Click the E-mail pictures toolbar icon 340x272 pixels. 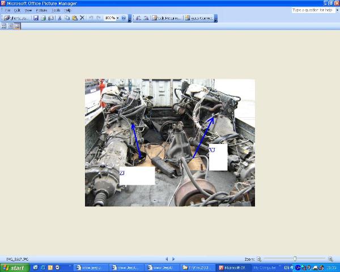[x=51, y=18]
